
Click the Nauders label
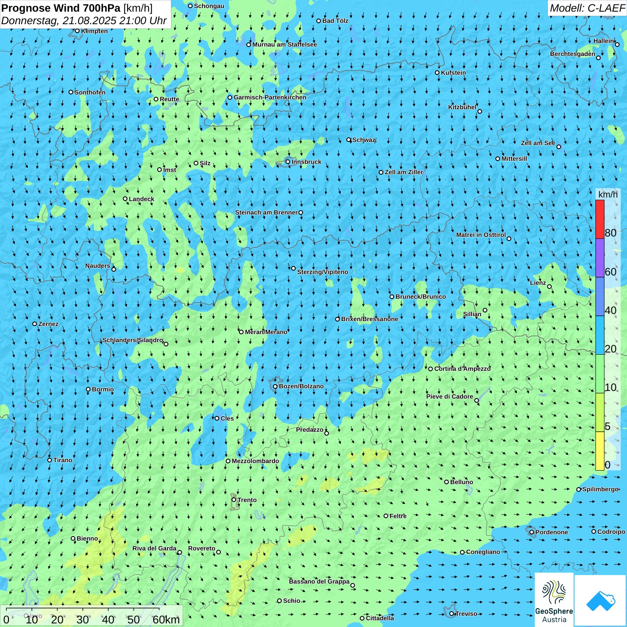tap(98, 266)
